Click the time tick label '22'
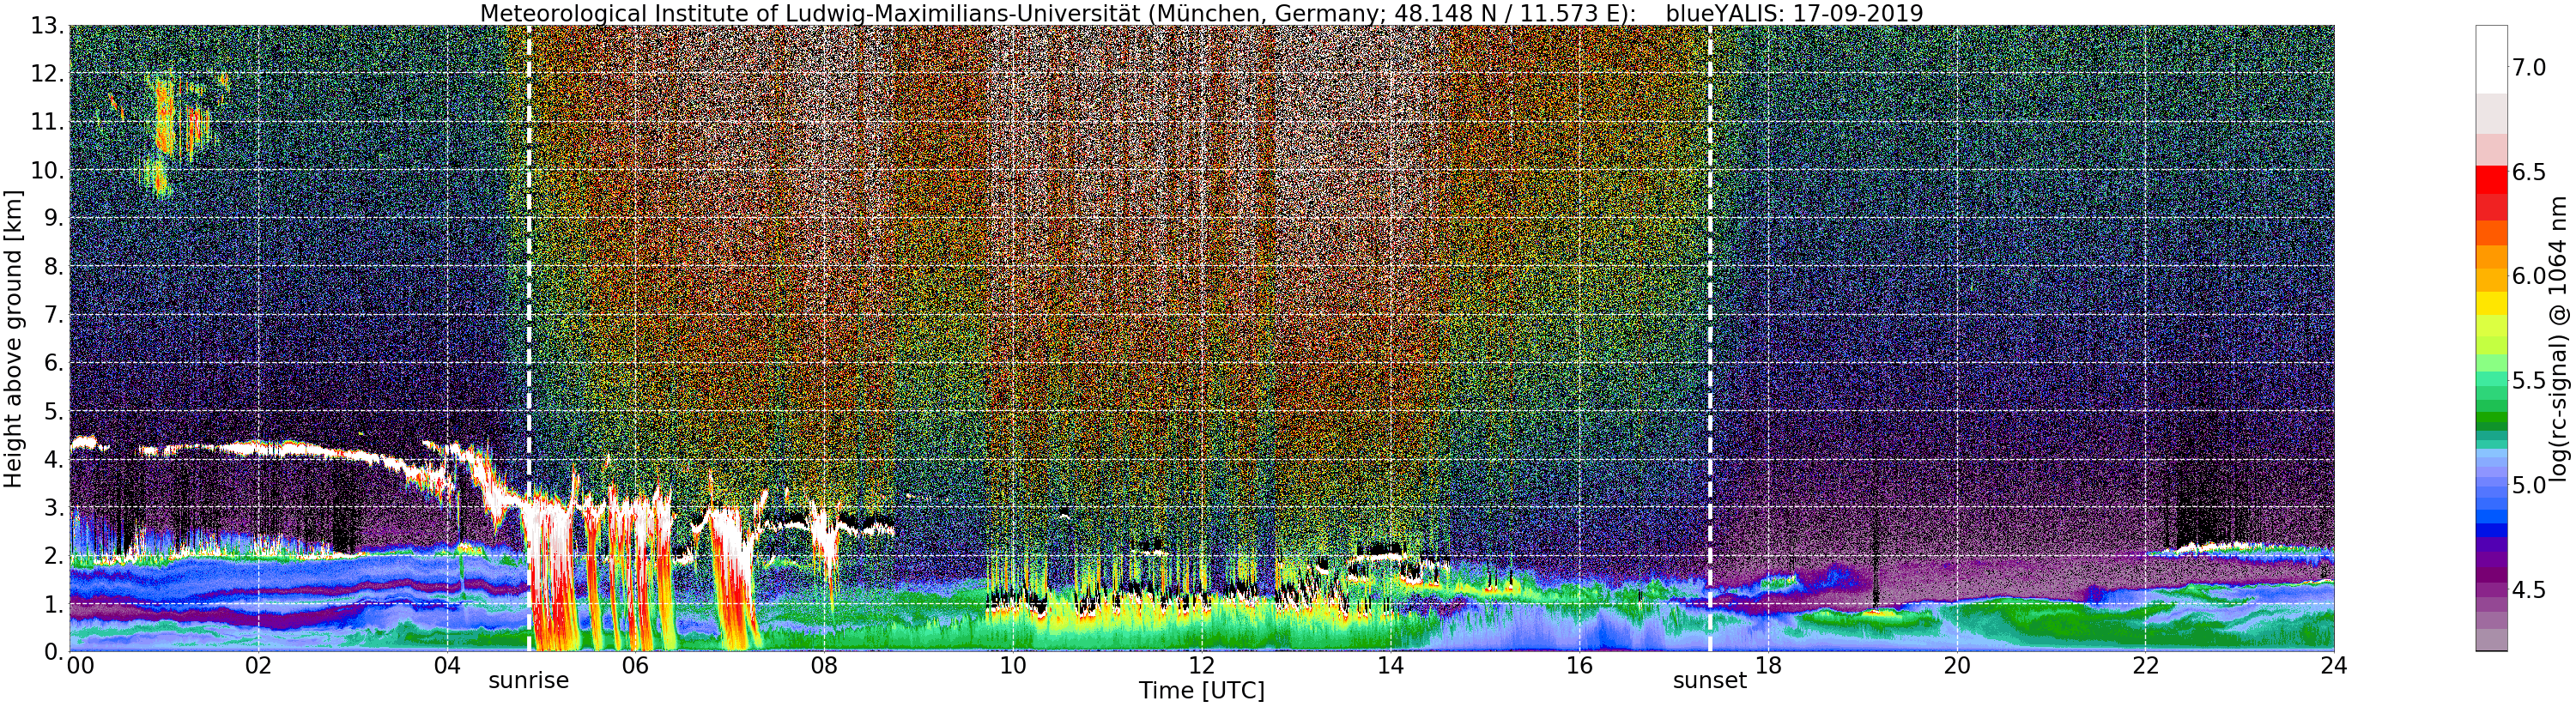This screenshot has height=707, width=2576. pos(2145,665)
